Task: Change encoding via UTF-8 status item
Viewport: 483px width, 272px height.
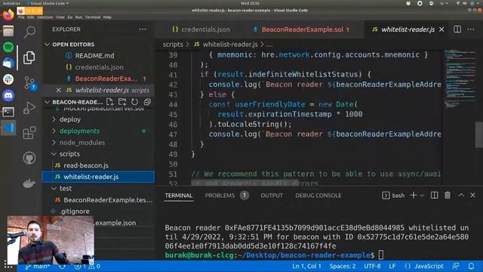Action: pyautogui.click(x=372, y=266)
